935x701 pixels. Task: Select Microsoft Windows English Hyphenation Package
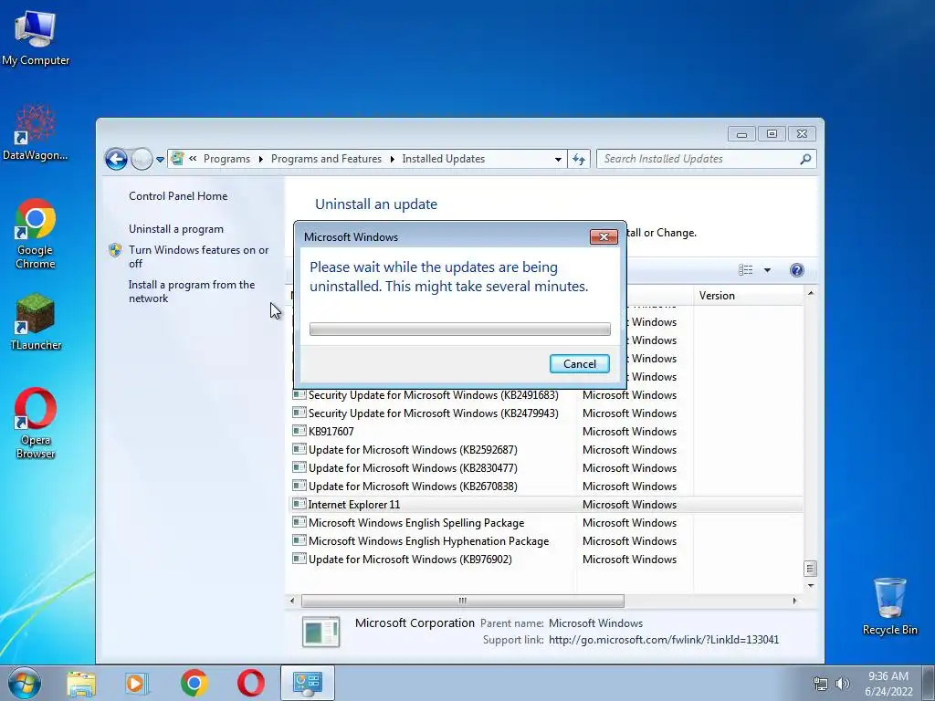pos(546,540)
